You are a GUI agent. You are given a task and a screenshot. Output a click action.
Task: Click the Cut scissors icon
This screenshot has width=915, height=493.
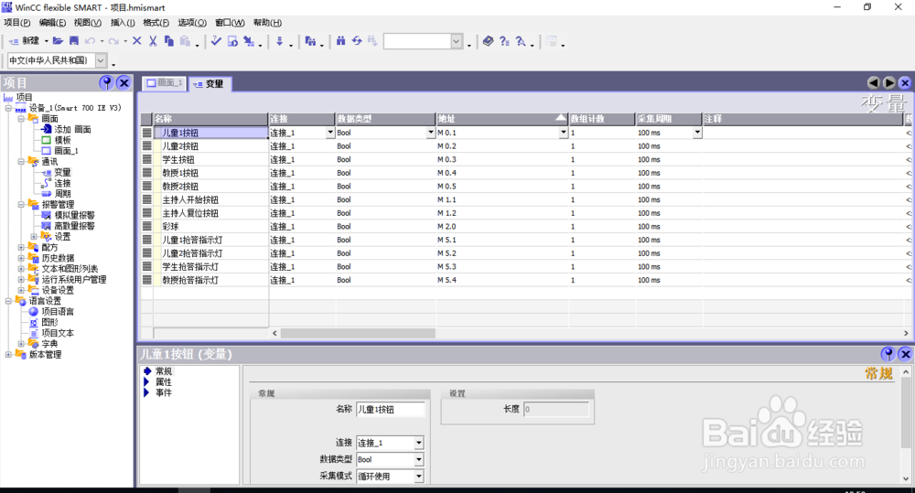pyautogui.click(x=153, y=41)
